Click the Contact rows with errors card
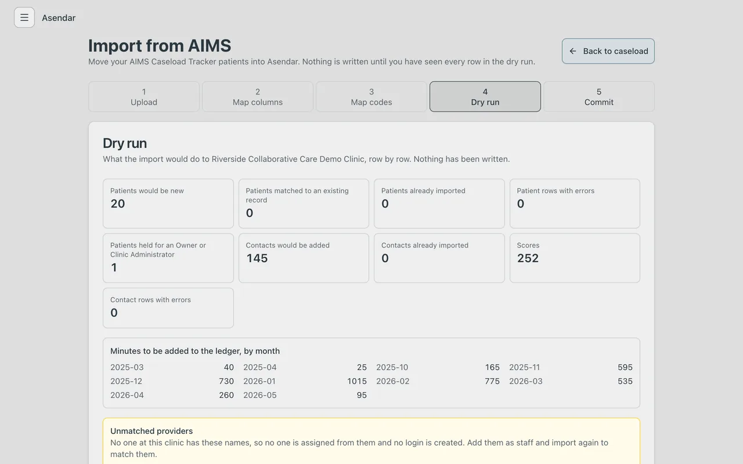This screenshot has height=464, width=743. point(168,308)
